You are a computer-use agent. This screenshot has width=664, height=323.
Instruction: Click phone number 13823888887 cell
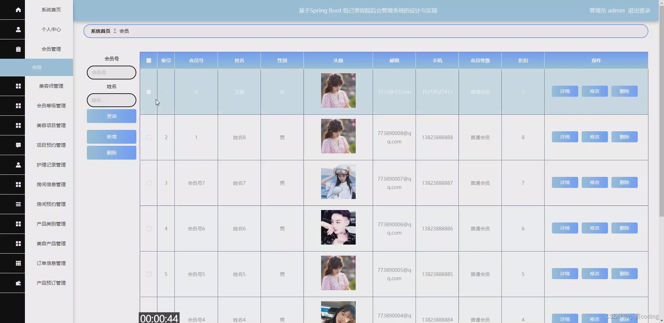pos(437,183)
